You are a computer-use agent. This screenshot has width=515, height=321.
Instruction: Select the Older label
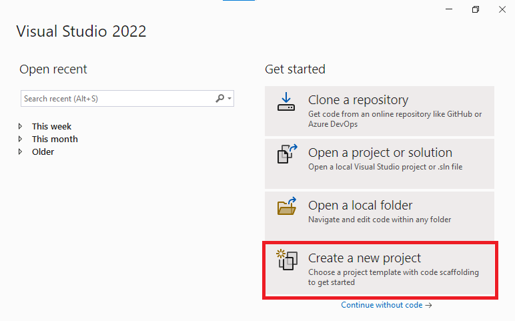(43, 151)
